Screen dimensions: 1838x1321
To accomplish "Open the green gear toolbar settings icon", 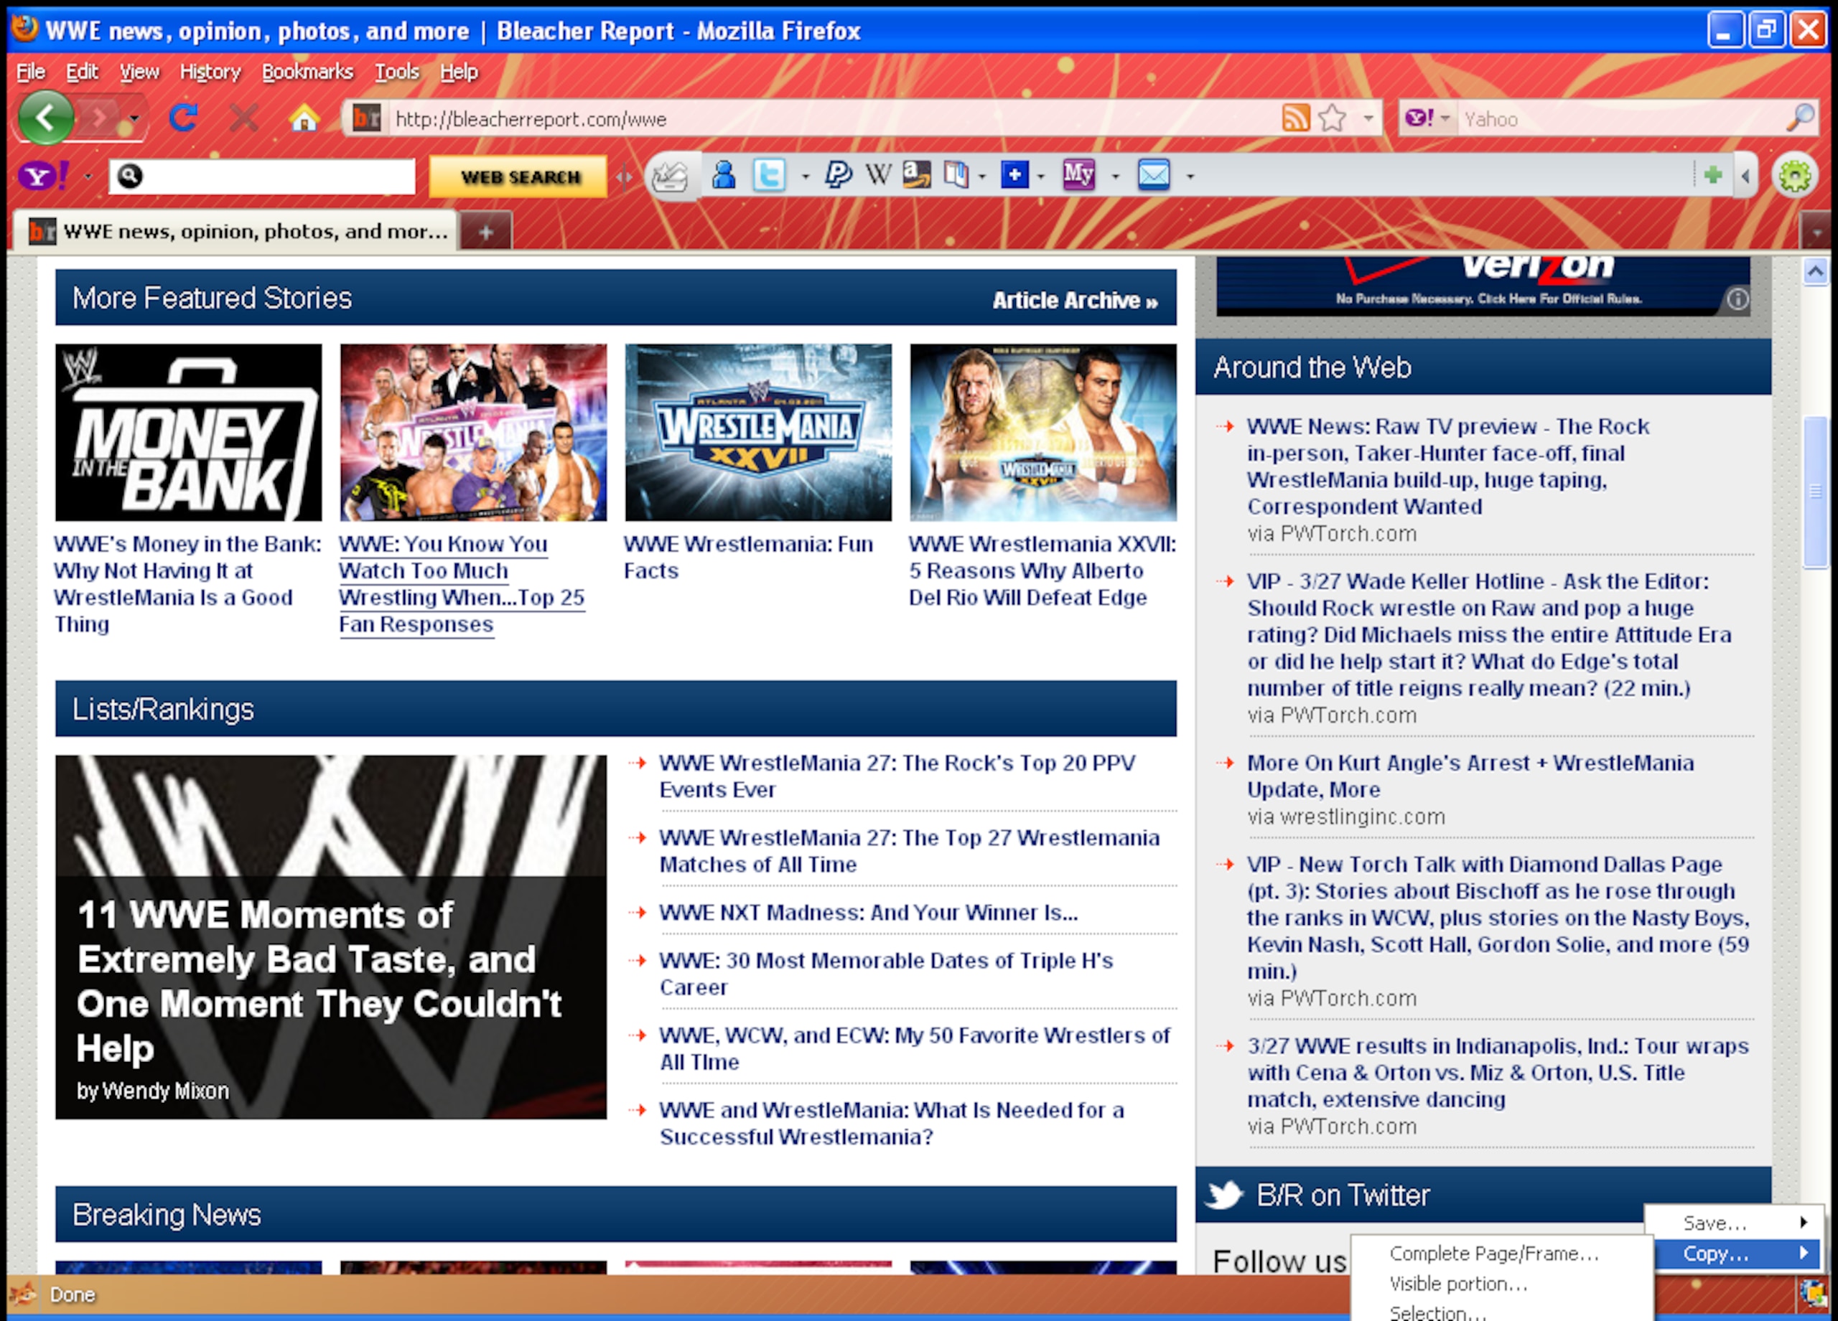I will (x=1794, y=176).
